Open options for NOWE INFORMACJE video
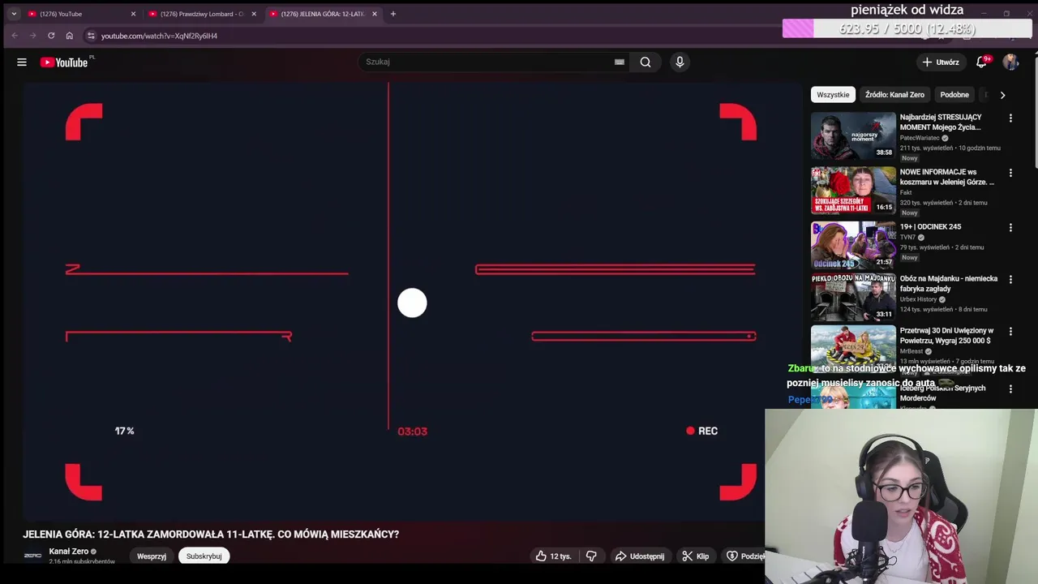The height and width of the screenshot is (584, 1038). pyautogui.click(x=1010, y=173)
